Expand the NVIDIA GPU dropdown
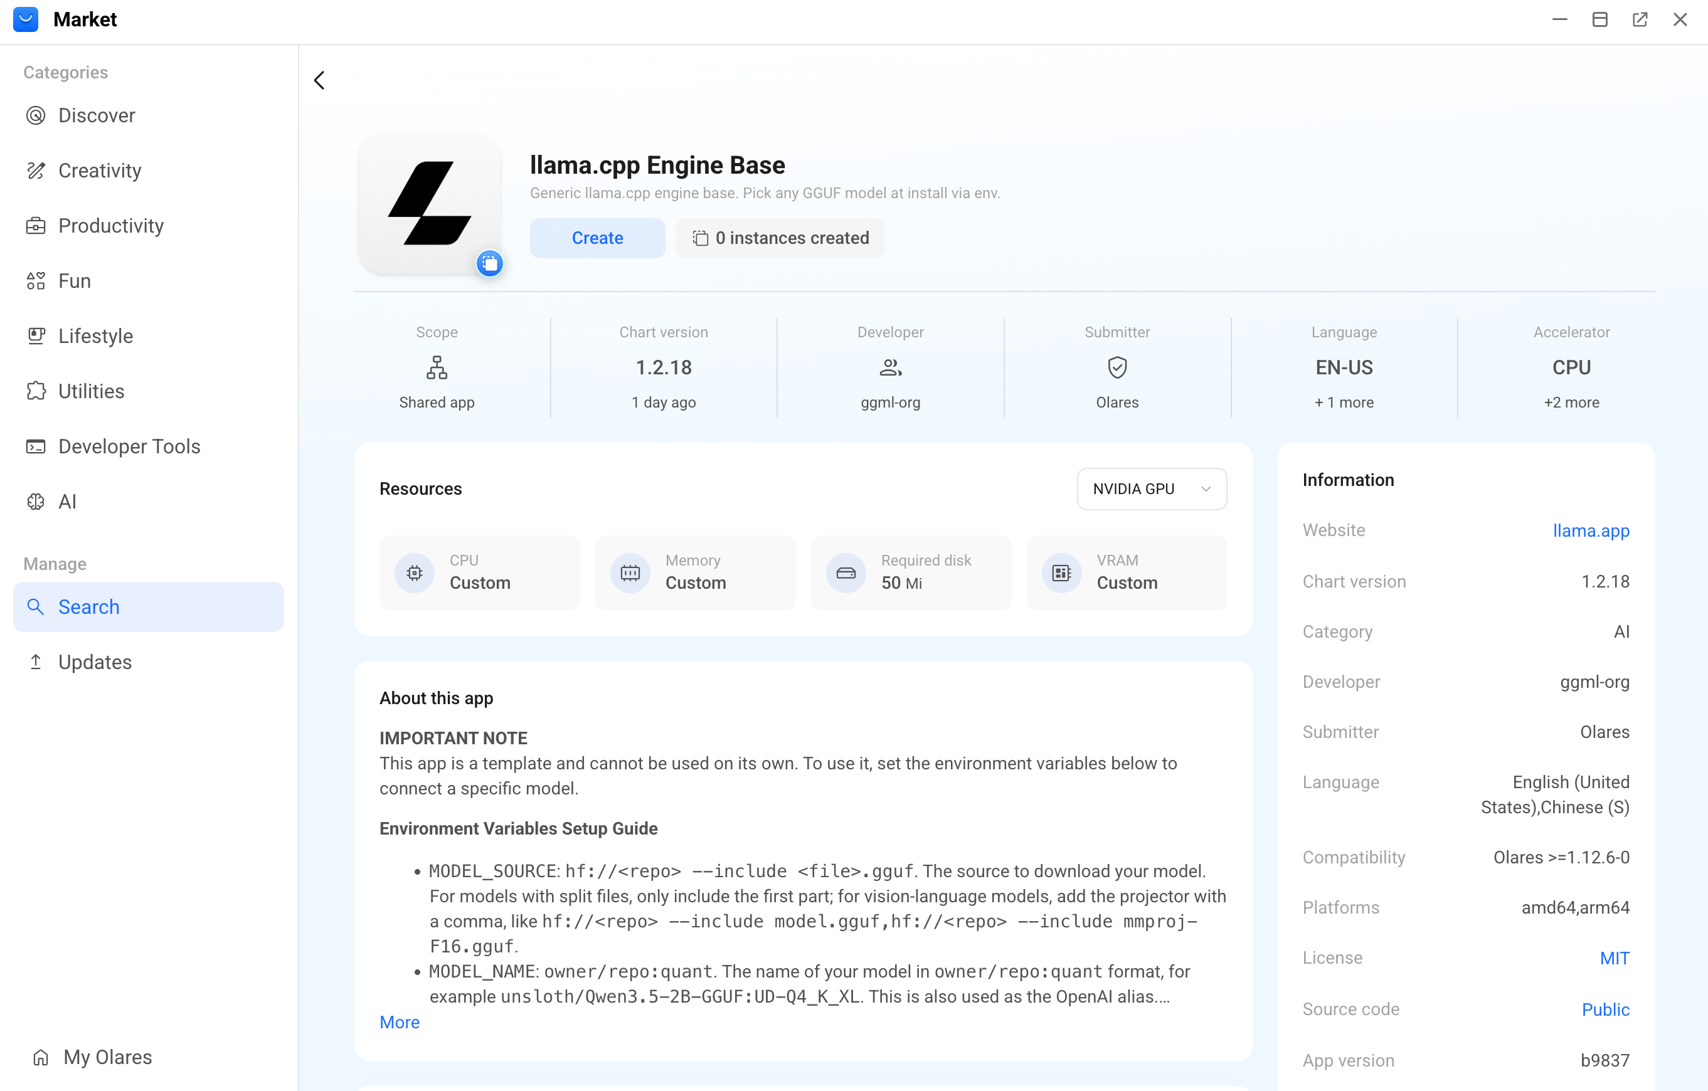 pyautogui.click(x=1151, y=489)
